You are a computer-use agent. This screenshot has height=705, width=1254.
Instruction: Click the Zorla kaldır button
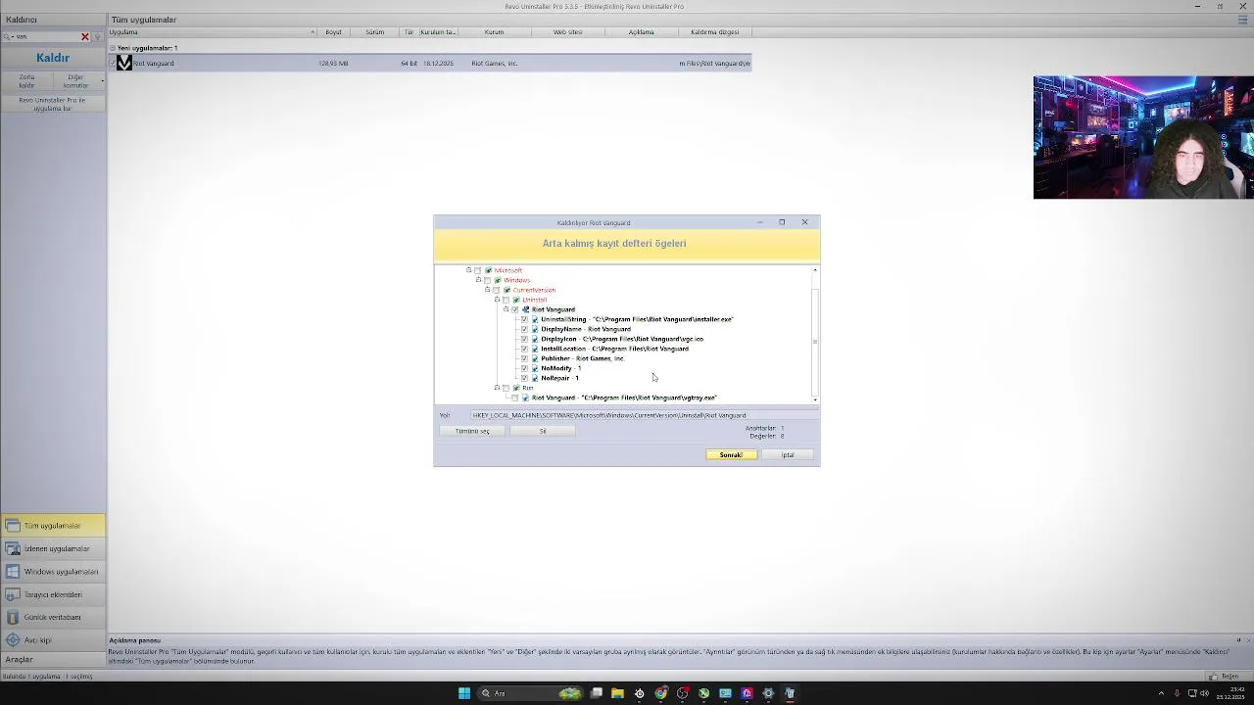26,81
